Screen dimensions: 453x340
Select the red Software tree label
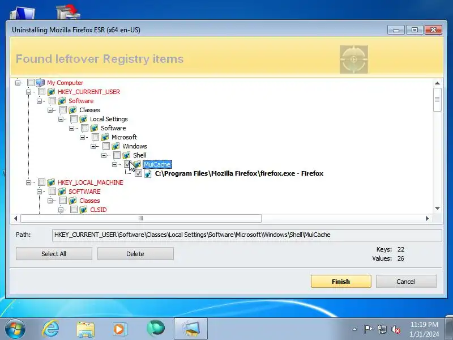coord(81,101)
